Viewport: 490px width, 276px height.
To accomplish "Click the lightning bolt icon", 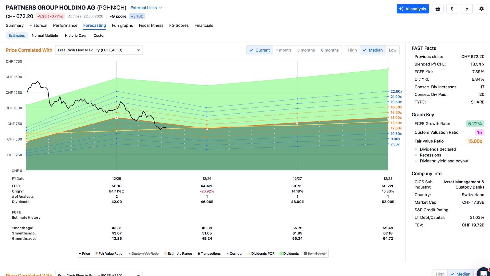I will pyautogui.click(x=467, y=9).
